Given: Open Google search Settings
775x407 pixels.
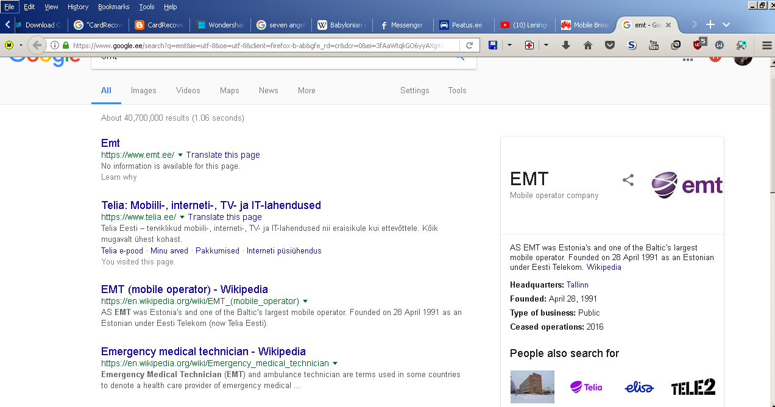Looking at the screenshot, I should point(415,90).
